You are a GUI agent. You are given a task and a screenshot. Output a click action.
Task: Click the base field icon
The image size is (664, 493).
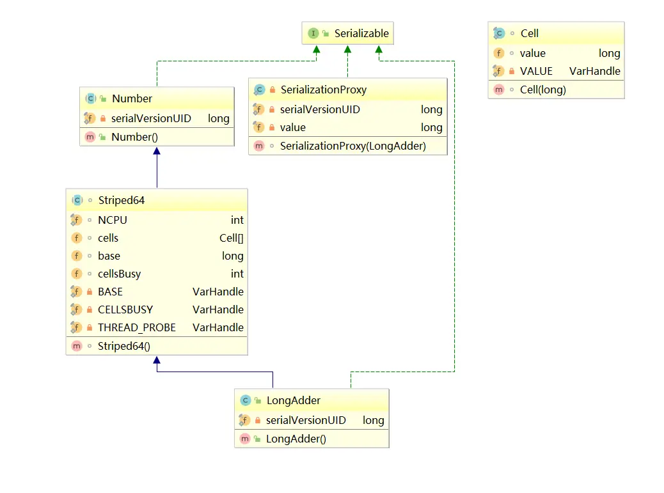tap(76, 256)
